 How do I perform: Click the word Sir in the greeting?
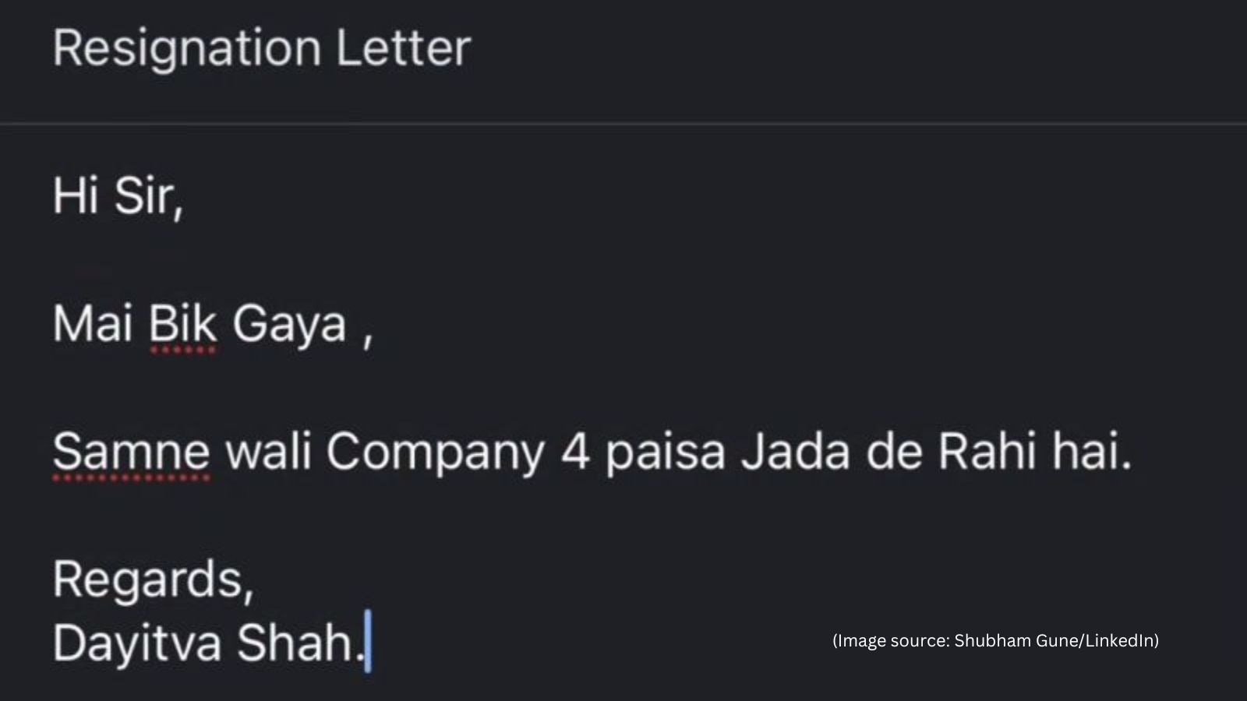148,196
